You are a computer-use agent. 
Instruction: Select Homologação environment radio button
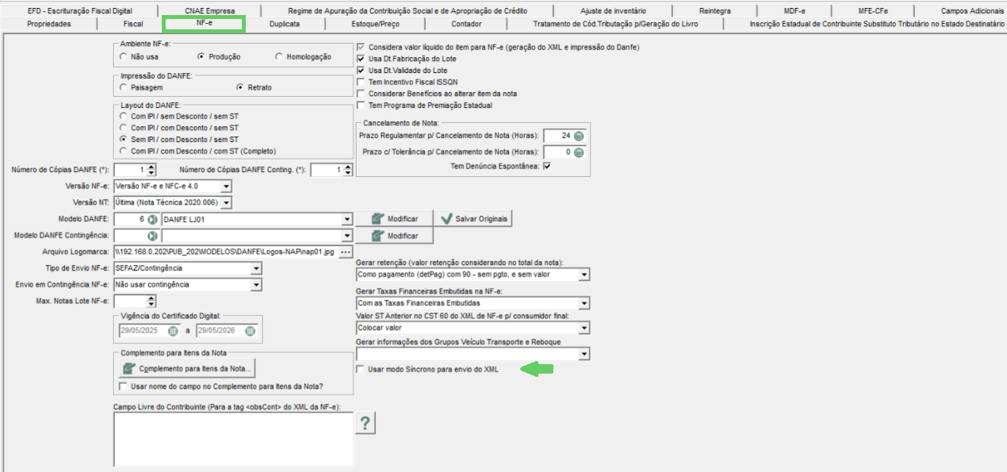tap(279, 57)
